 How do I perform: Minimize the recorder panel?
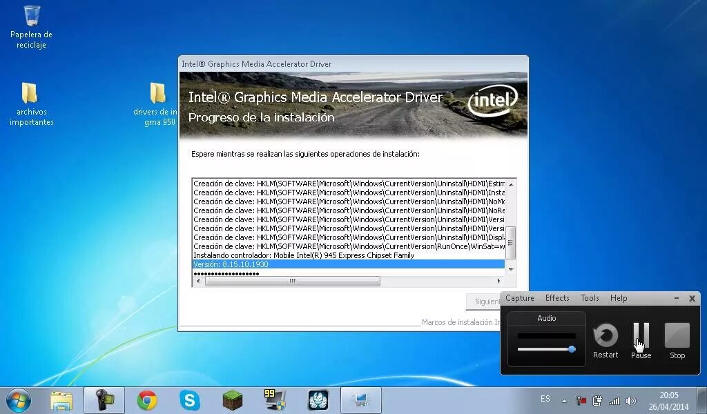677,298
